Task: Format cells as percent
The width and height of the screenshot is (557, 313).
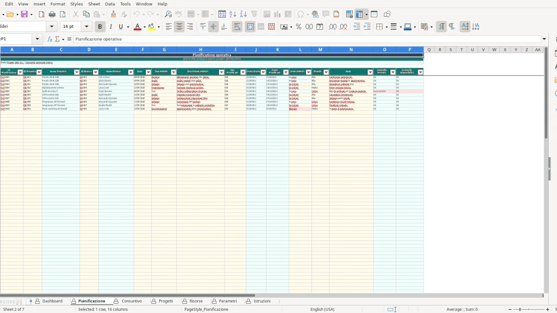Action: pyautogui.click(x=298, y=27)
